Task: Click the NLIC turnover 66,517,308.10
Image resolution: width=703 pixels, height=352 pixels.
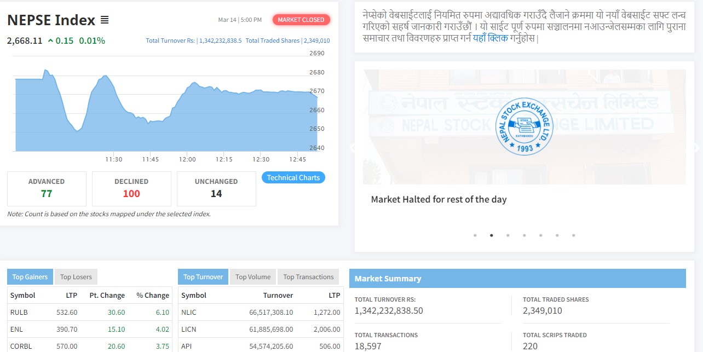Action: click(271, 312)
